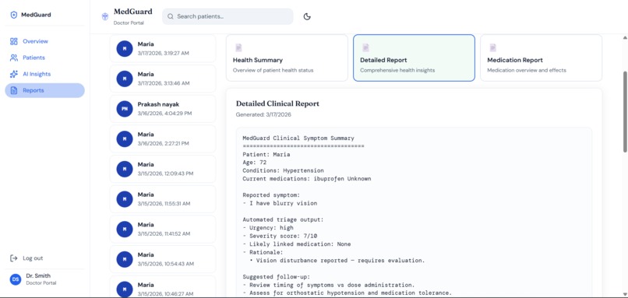Click the Likely linked medication: None line

[x=297, y=244]
